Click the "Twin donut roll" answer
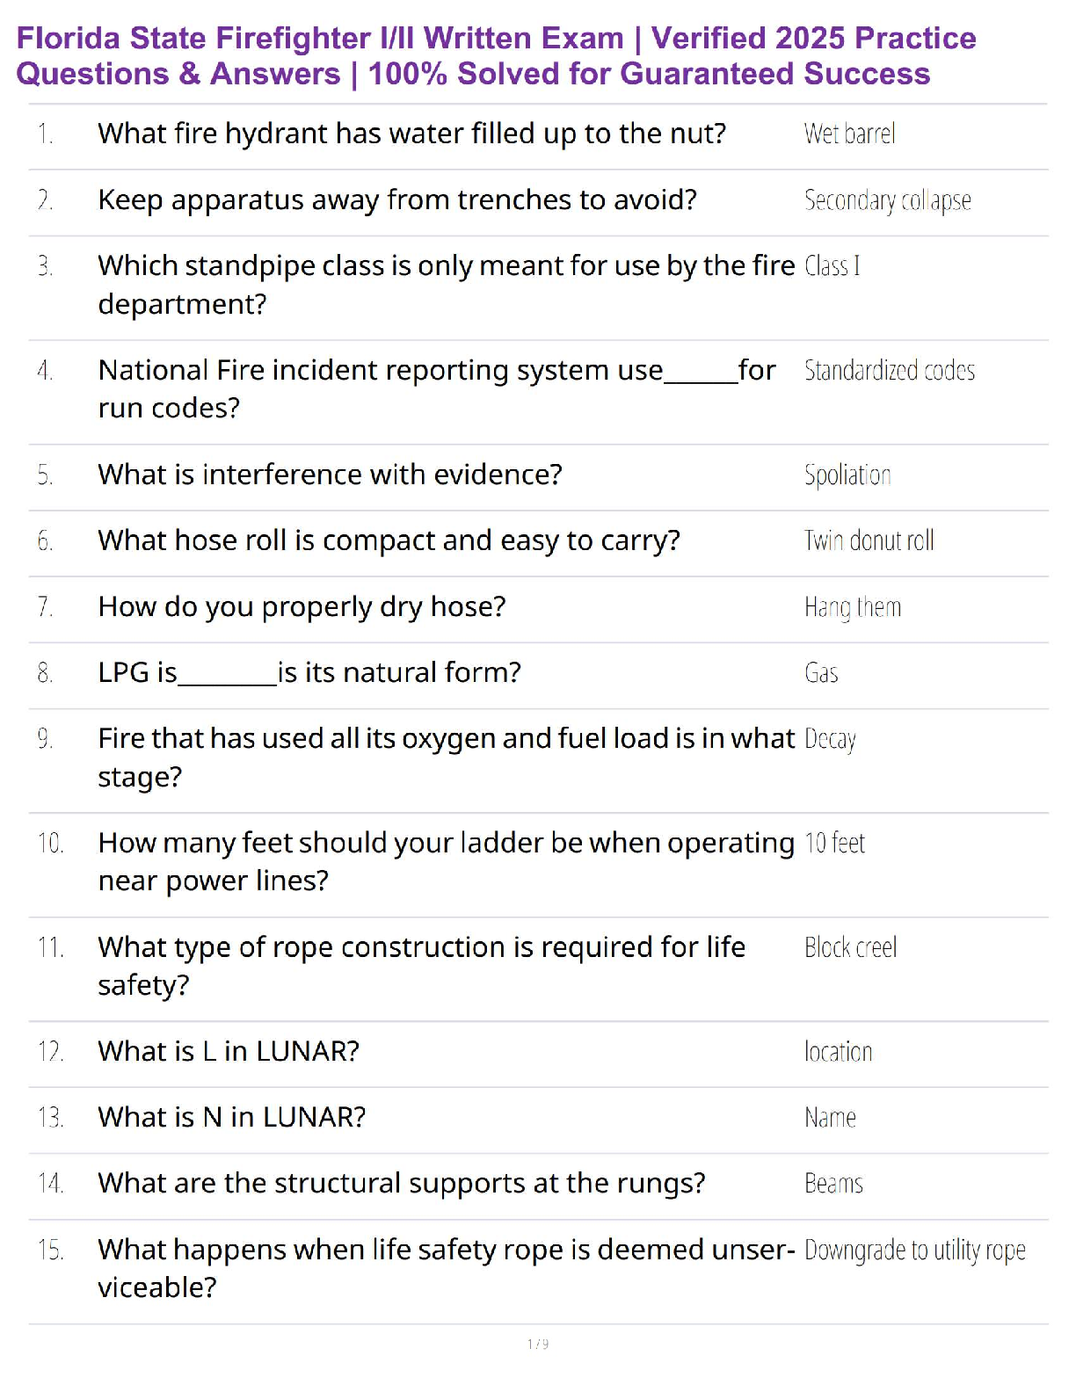 point(869,540)
